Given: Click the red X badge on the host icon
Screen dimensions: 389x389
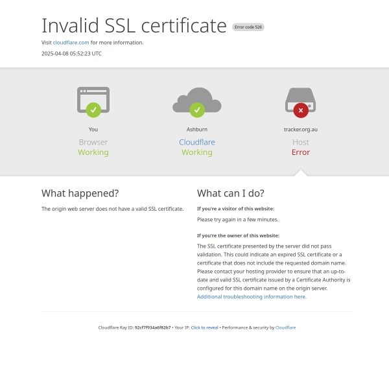Looking at the screenshot, I should 301,110.
